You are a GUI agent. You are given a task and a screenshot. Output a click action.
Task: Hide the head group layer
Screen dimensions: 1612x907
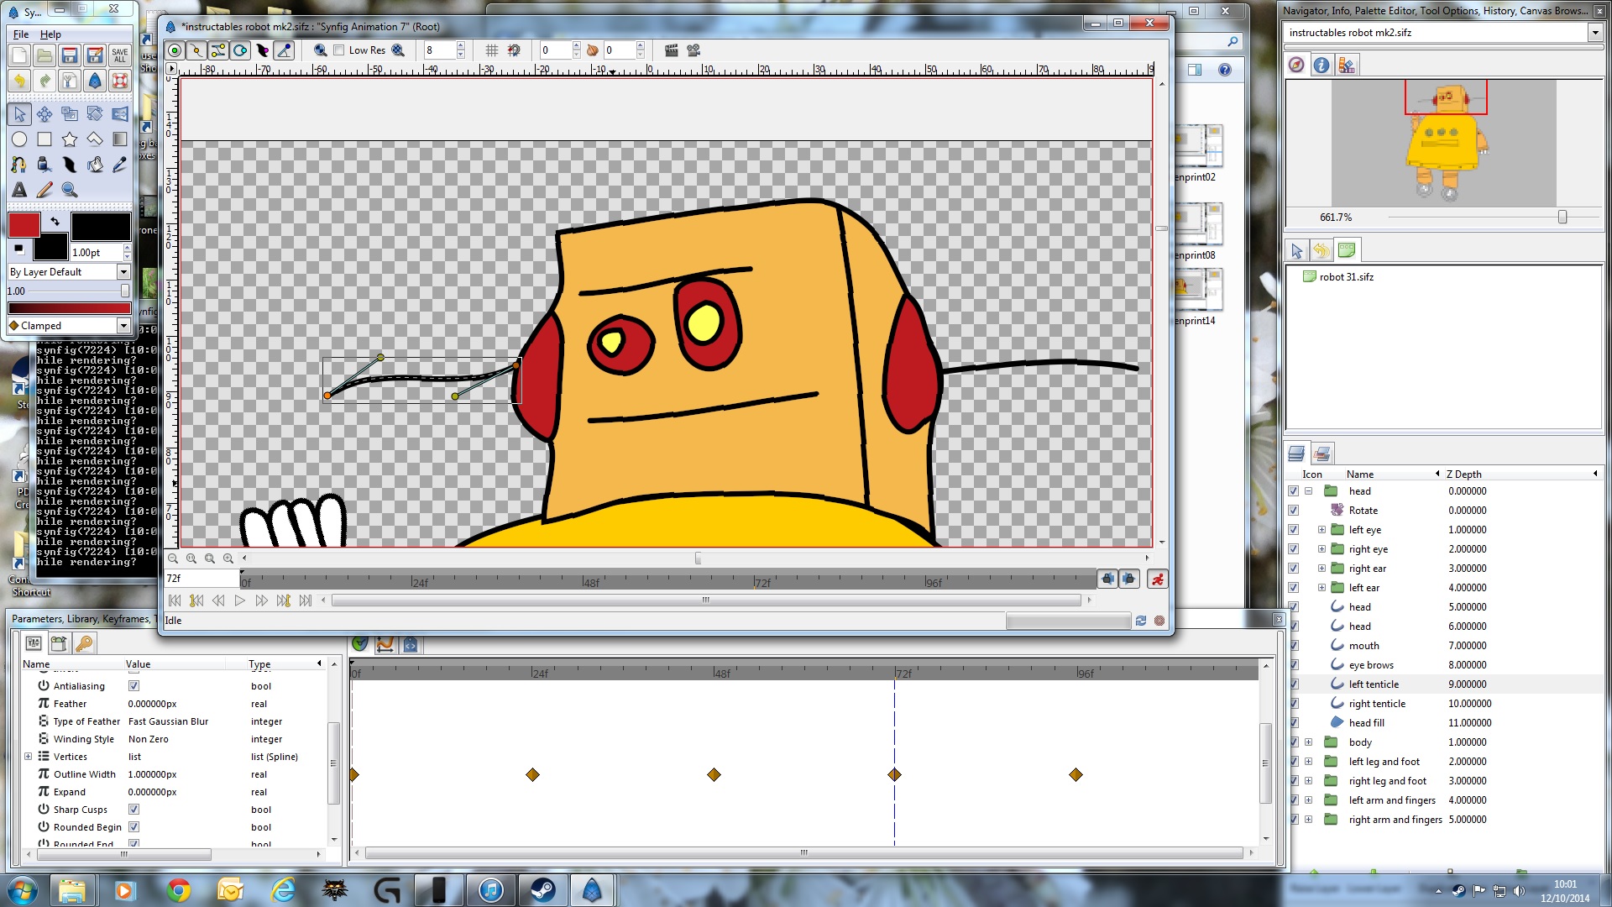pyautogui.click(x=1294, y=491)
